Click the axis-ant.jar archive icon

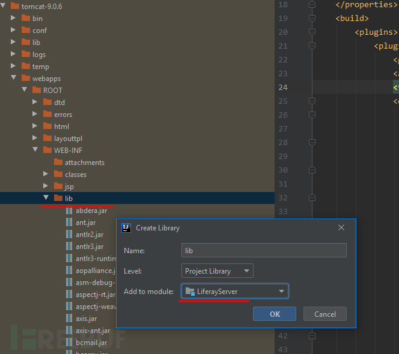[x=69, y=331]
